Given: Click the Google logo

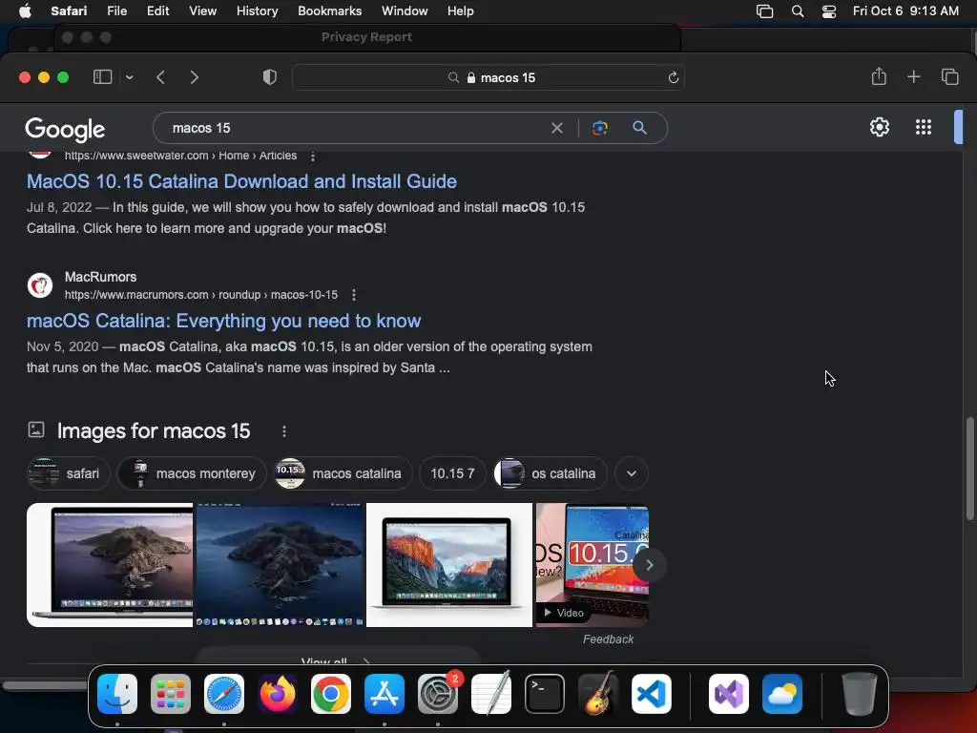Looking at the screenshot, I should (x=65, y=129).
